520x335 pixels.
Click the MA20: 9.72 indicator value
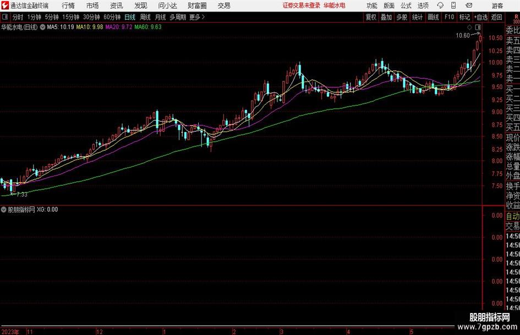119,27
